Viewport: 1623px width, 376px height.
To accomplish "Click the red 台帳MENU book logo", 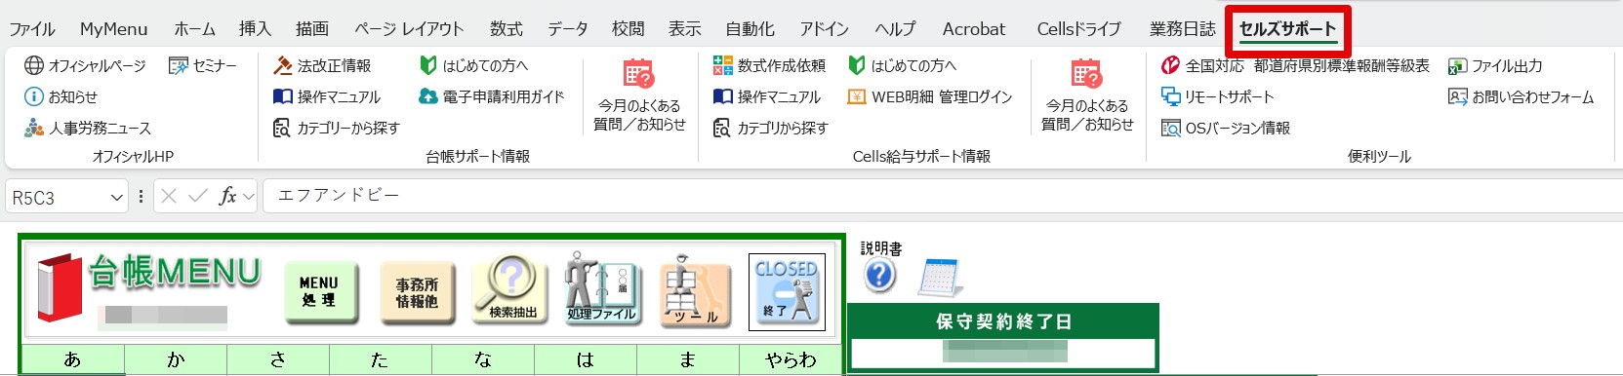I will click(x=60, y=288).
